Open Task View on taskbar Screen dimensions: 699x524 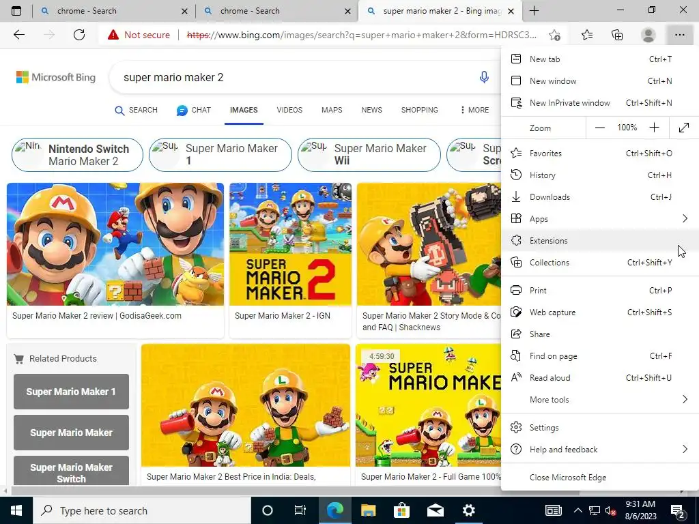[300, 510]
